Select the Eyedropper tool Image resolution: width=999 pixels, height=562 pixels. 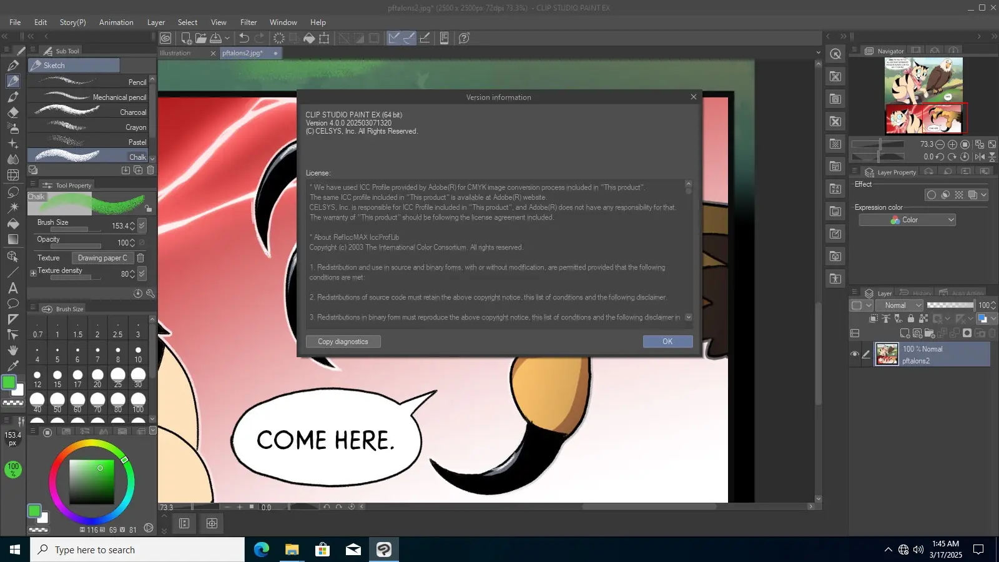(13, 366)
